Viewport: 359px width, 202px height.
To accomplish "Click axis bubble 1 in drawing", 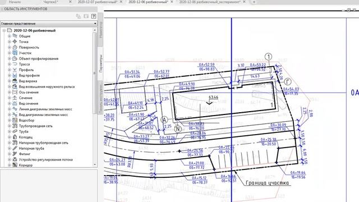I will click(x=269, y=57).
